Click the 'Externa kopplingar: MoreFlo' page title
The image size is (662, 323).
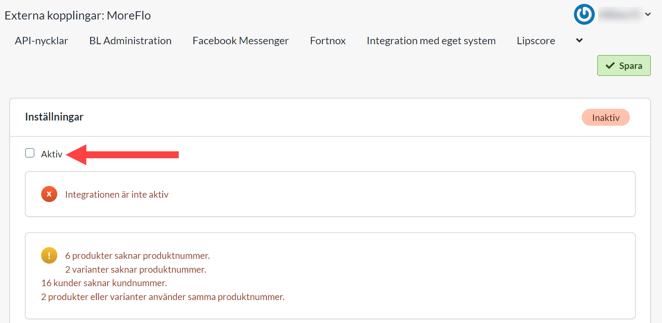click(78, 16)
